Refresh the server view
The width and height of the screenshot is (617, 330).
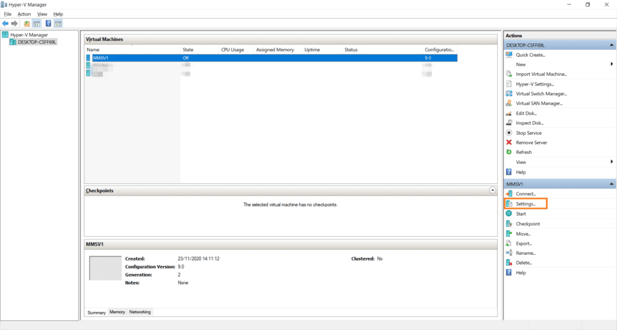click(524, 152)
